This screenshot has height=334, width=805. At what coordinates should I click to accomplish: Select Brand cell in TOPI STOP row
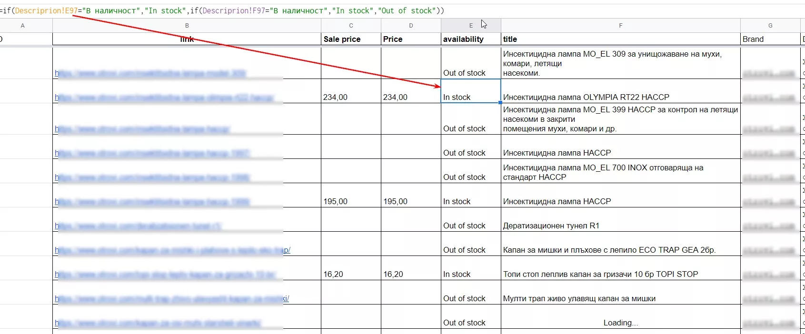pos(770,268)
